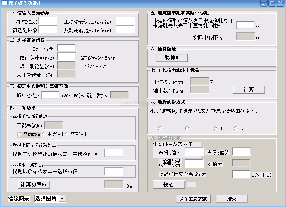286x207 pixels.
Task: Select lubrication method IV radio button
Action: click(235, 128)
